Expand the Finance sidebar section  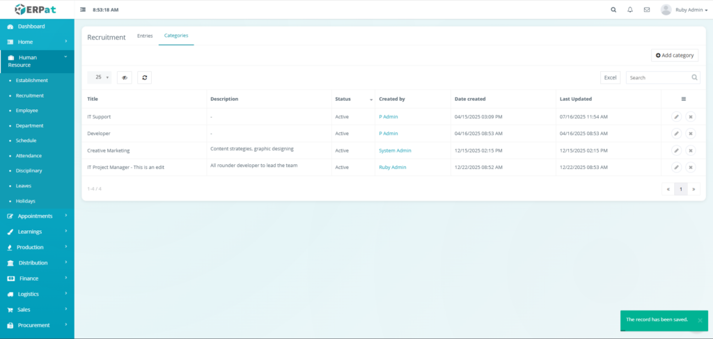[37, 278]
